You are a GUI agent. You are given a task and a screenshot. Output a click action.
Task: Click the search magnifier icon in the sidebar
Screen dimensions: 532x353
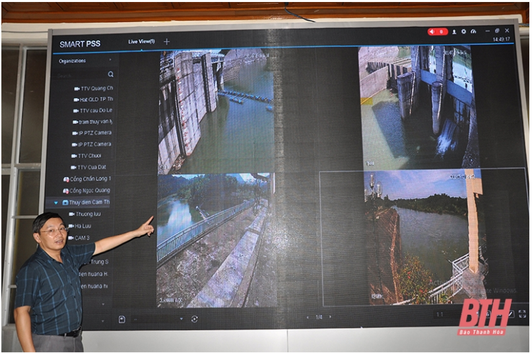(x=111, y=75)
